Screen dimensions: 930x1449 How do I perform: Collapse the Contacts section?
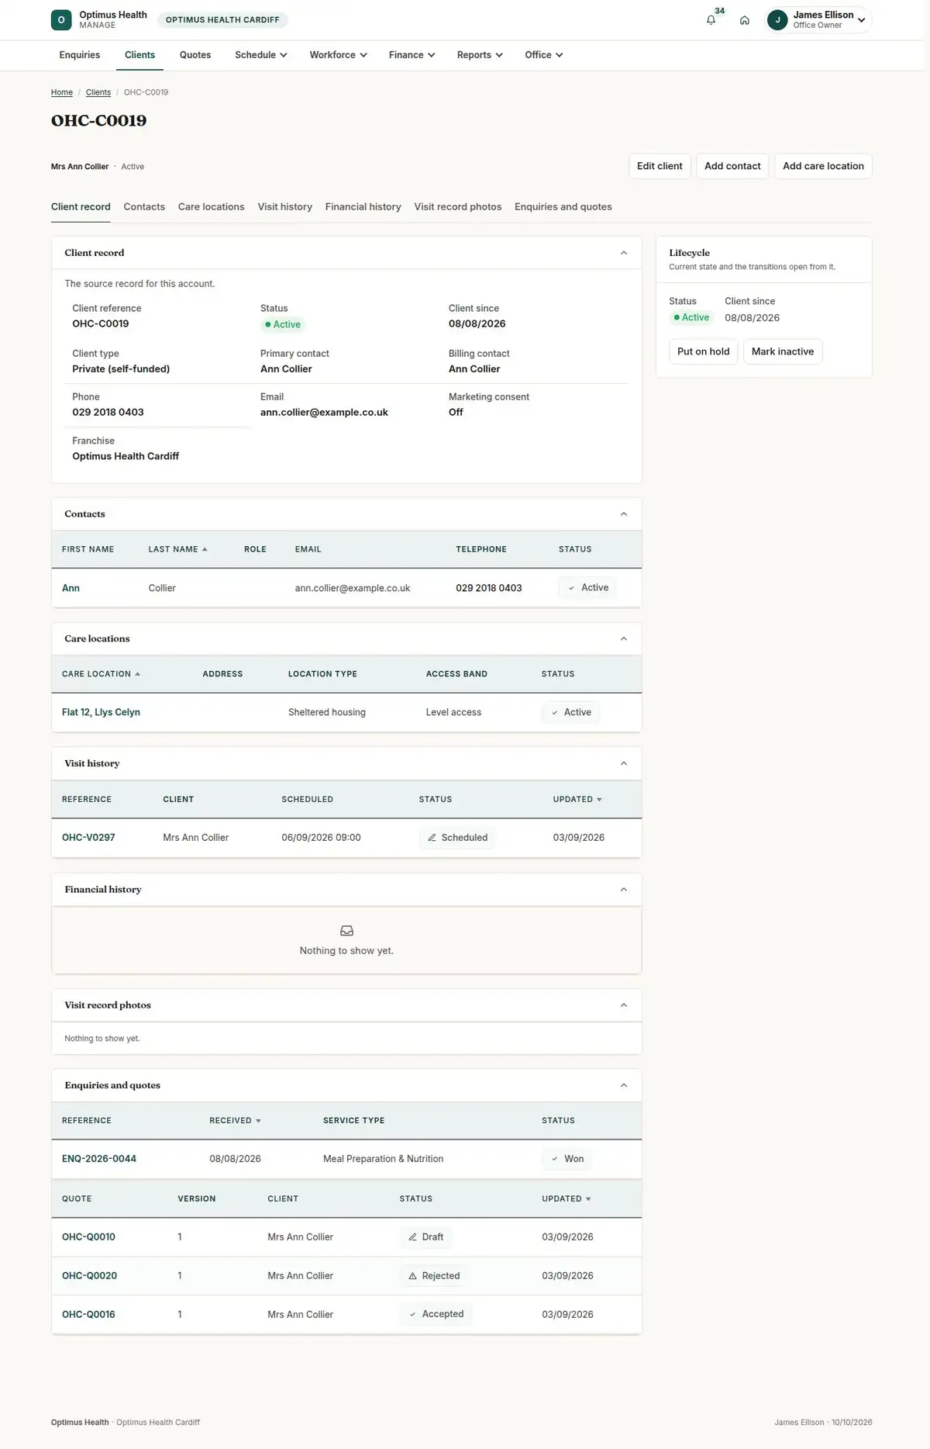pos(624,514)
